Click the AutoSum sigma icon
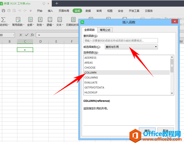Image resolution: width=184 pixels, height=145 pixels. coord(3,20)
